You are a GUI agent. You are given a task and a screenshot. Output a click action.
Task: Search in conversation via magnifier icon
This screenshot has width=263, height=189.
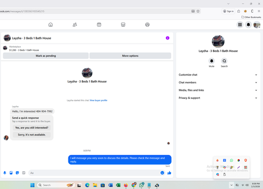[x=224, y=61]
